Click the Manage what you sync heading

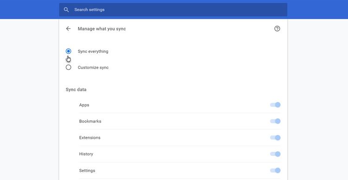(102, 29)
